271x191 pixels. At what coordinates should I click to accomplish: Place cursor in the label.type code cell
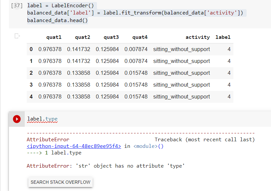[x=43, y=119]
